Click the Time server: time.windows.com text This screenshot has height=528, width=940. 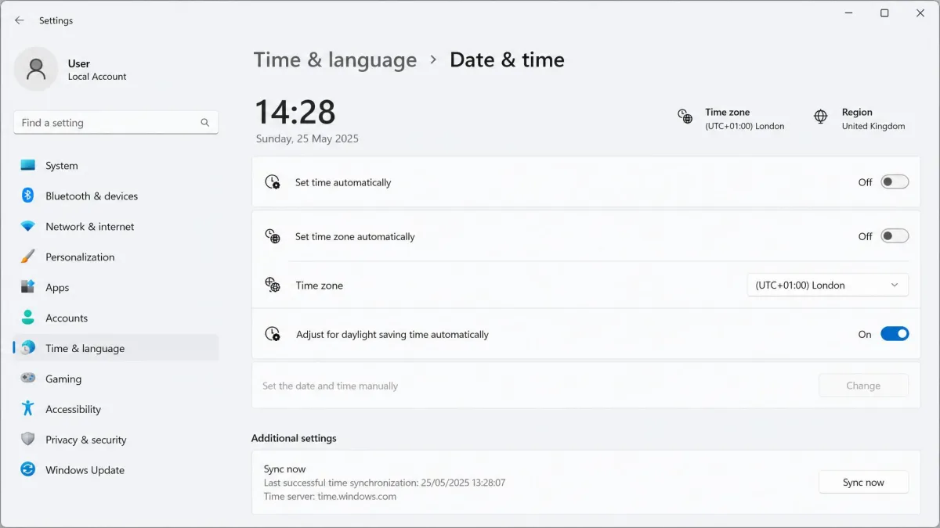pyautogui.click(x=330, y=496)
